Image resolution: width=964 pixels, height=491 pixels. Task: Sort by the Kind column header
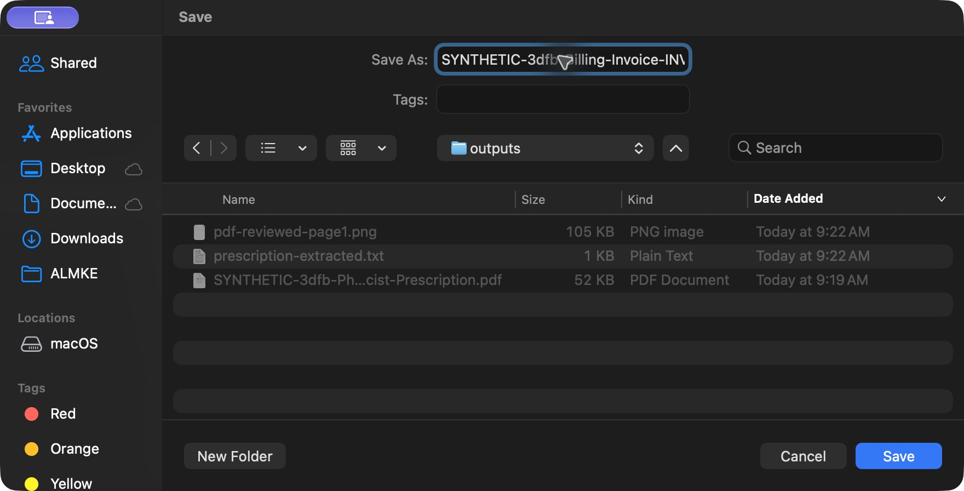click(640, 199)
